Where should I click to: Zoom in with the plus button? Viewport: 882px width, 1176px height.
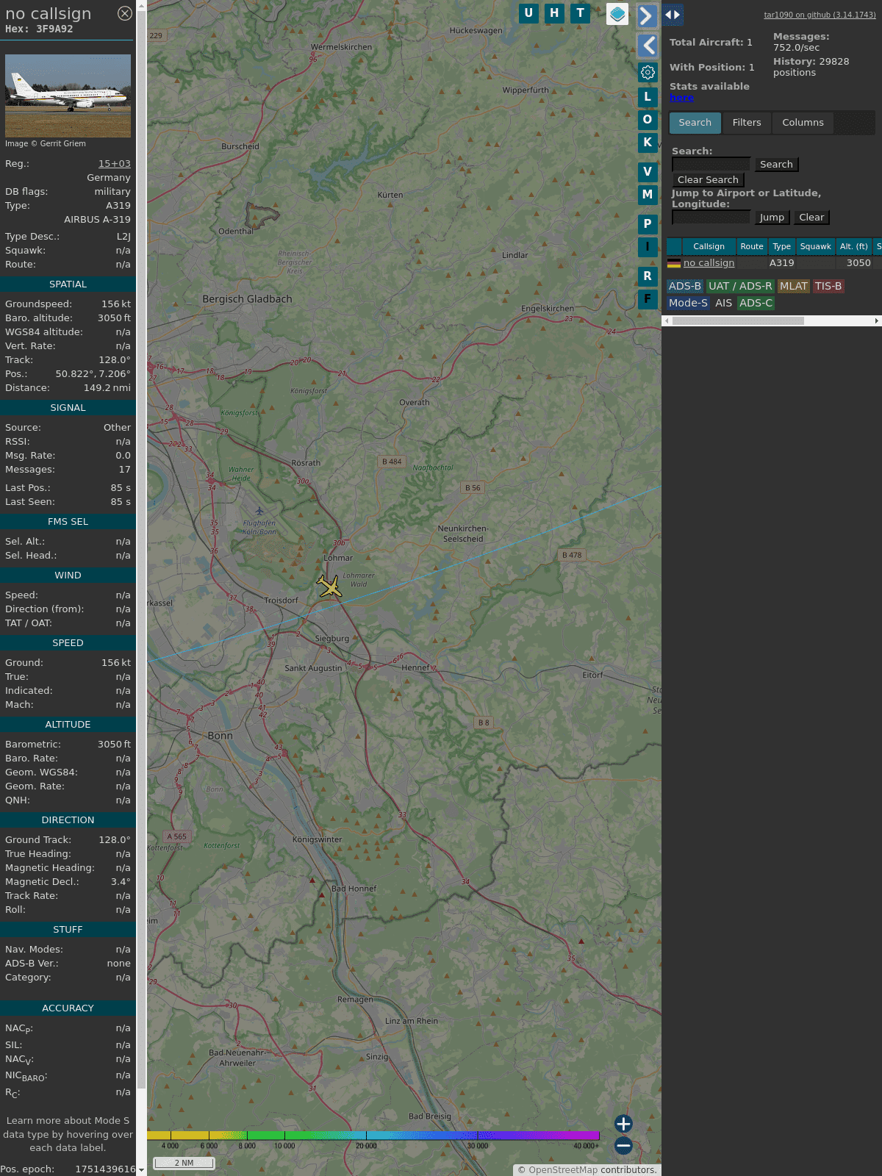pyautogui.click(x=623, y=1124)
